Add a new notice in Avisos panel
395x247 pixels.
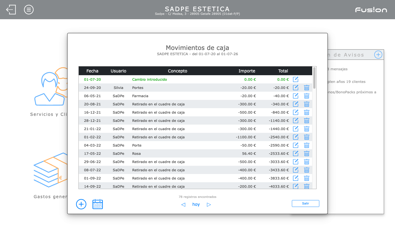point(378,55)
